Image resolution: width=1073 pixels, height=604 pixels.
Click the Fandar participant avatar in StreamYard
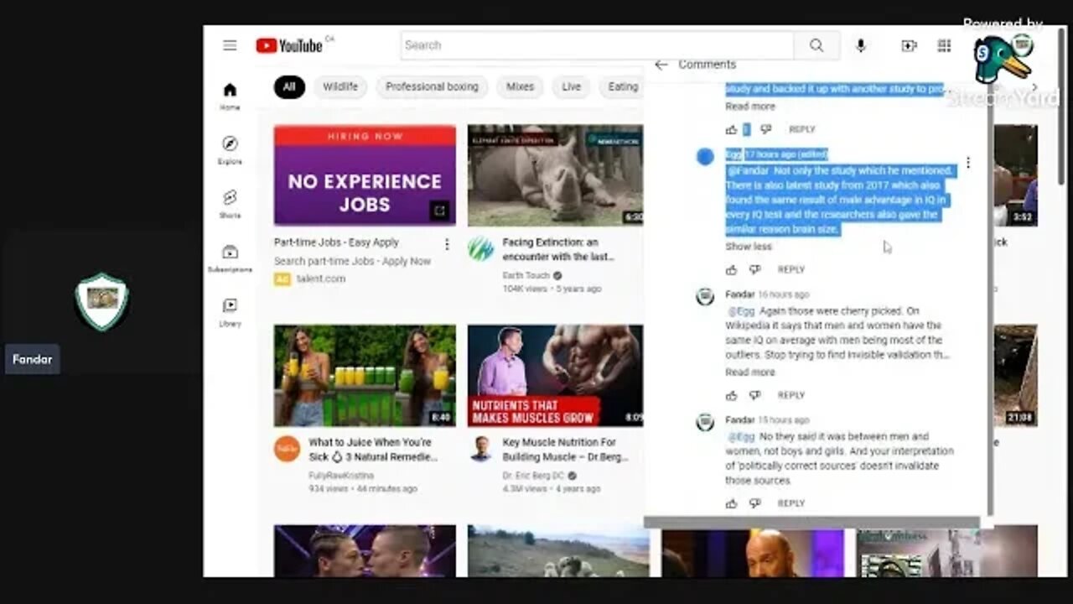[101, 301]
